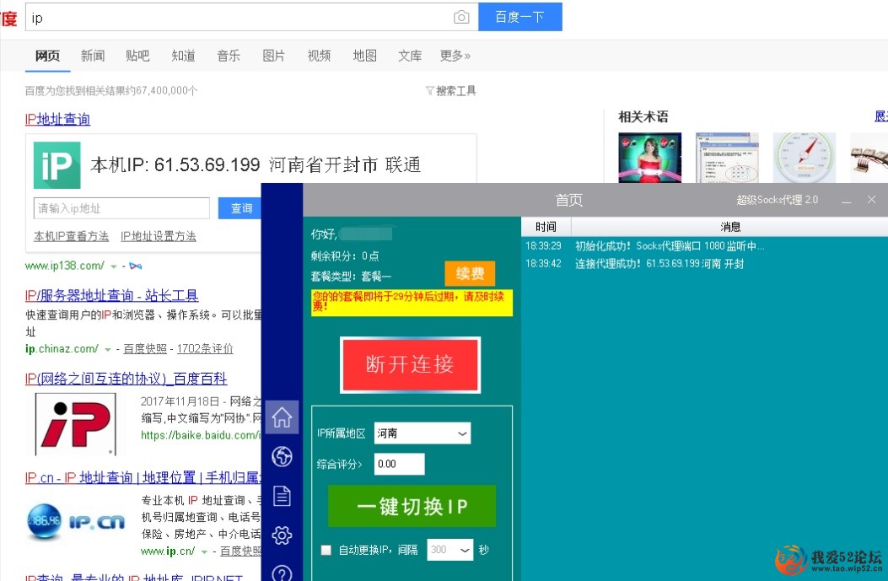Click the camera image search icon
This screenshot has height=581, width=888.
461,18
